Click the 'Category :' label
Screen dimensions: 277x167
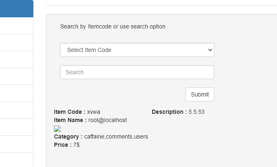pos(68,136)
